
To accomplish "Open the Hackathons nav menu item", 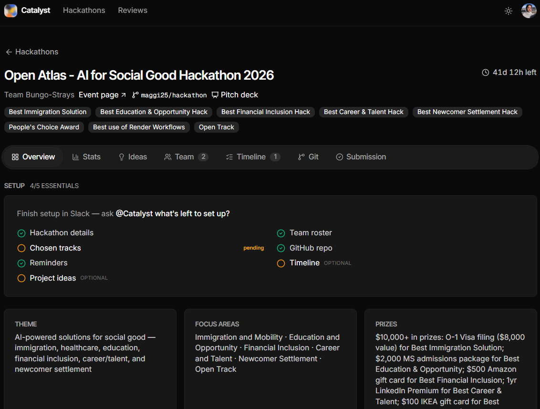I will (84, 10).
